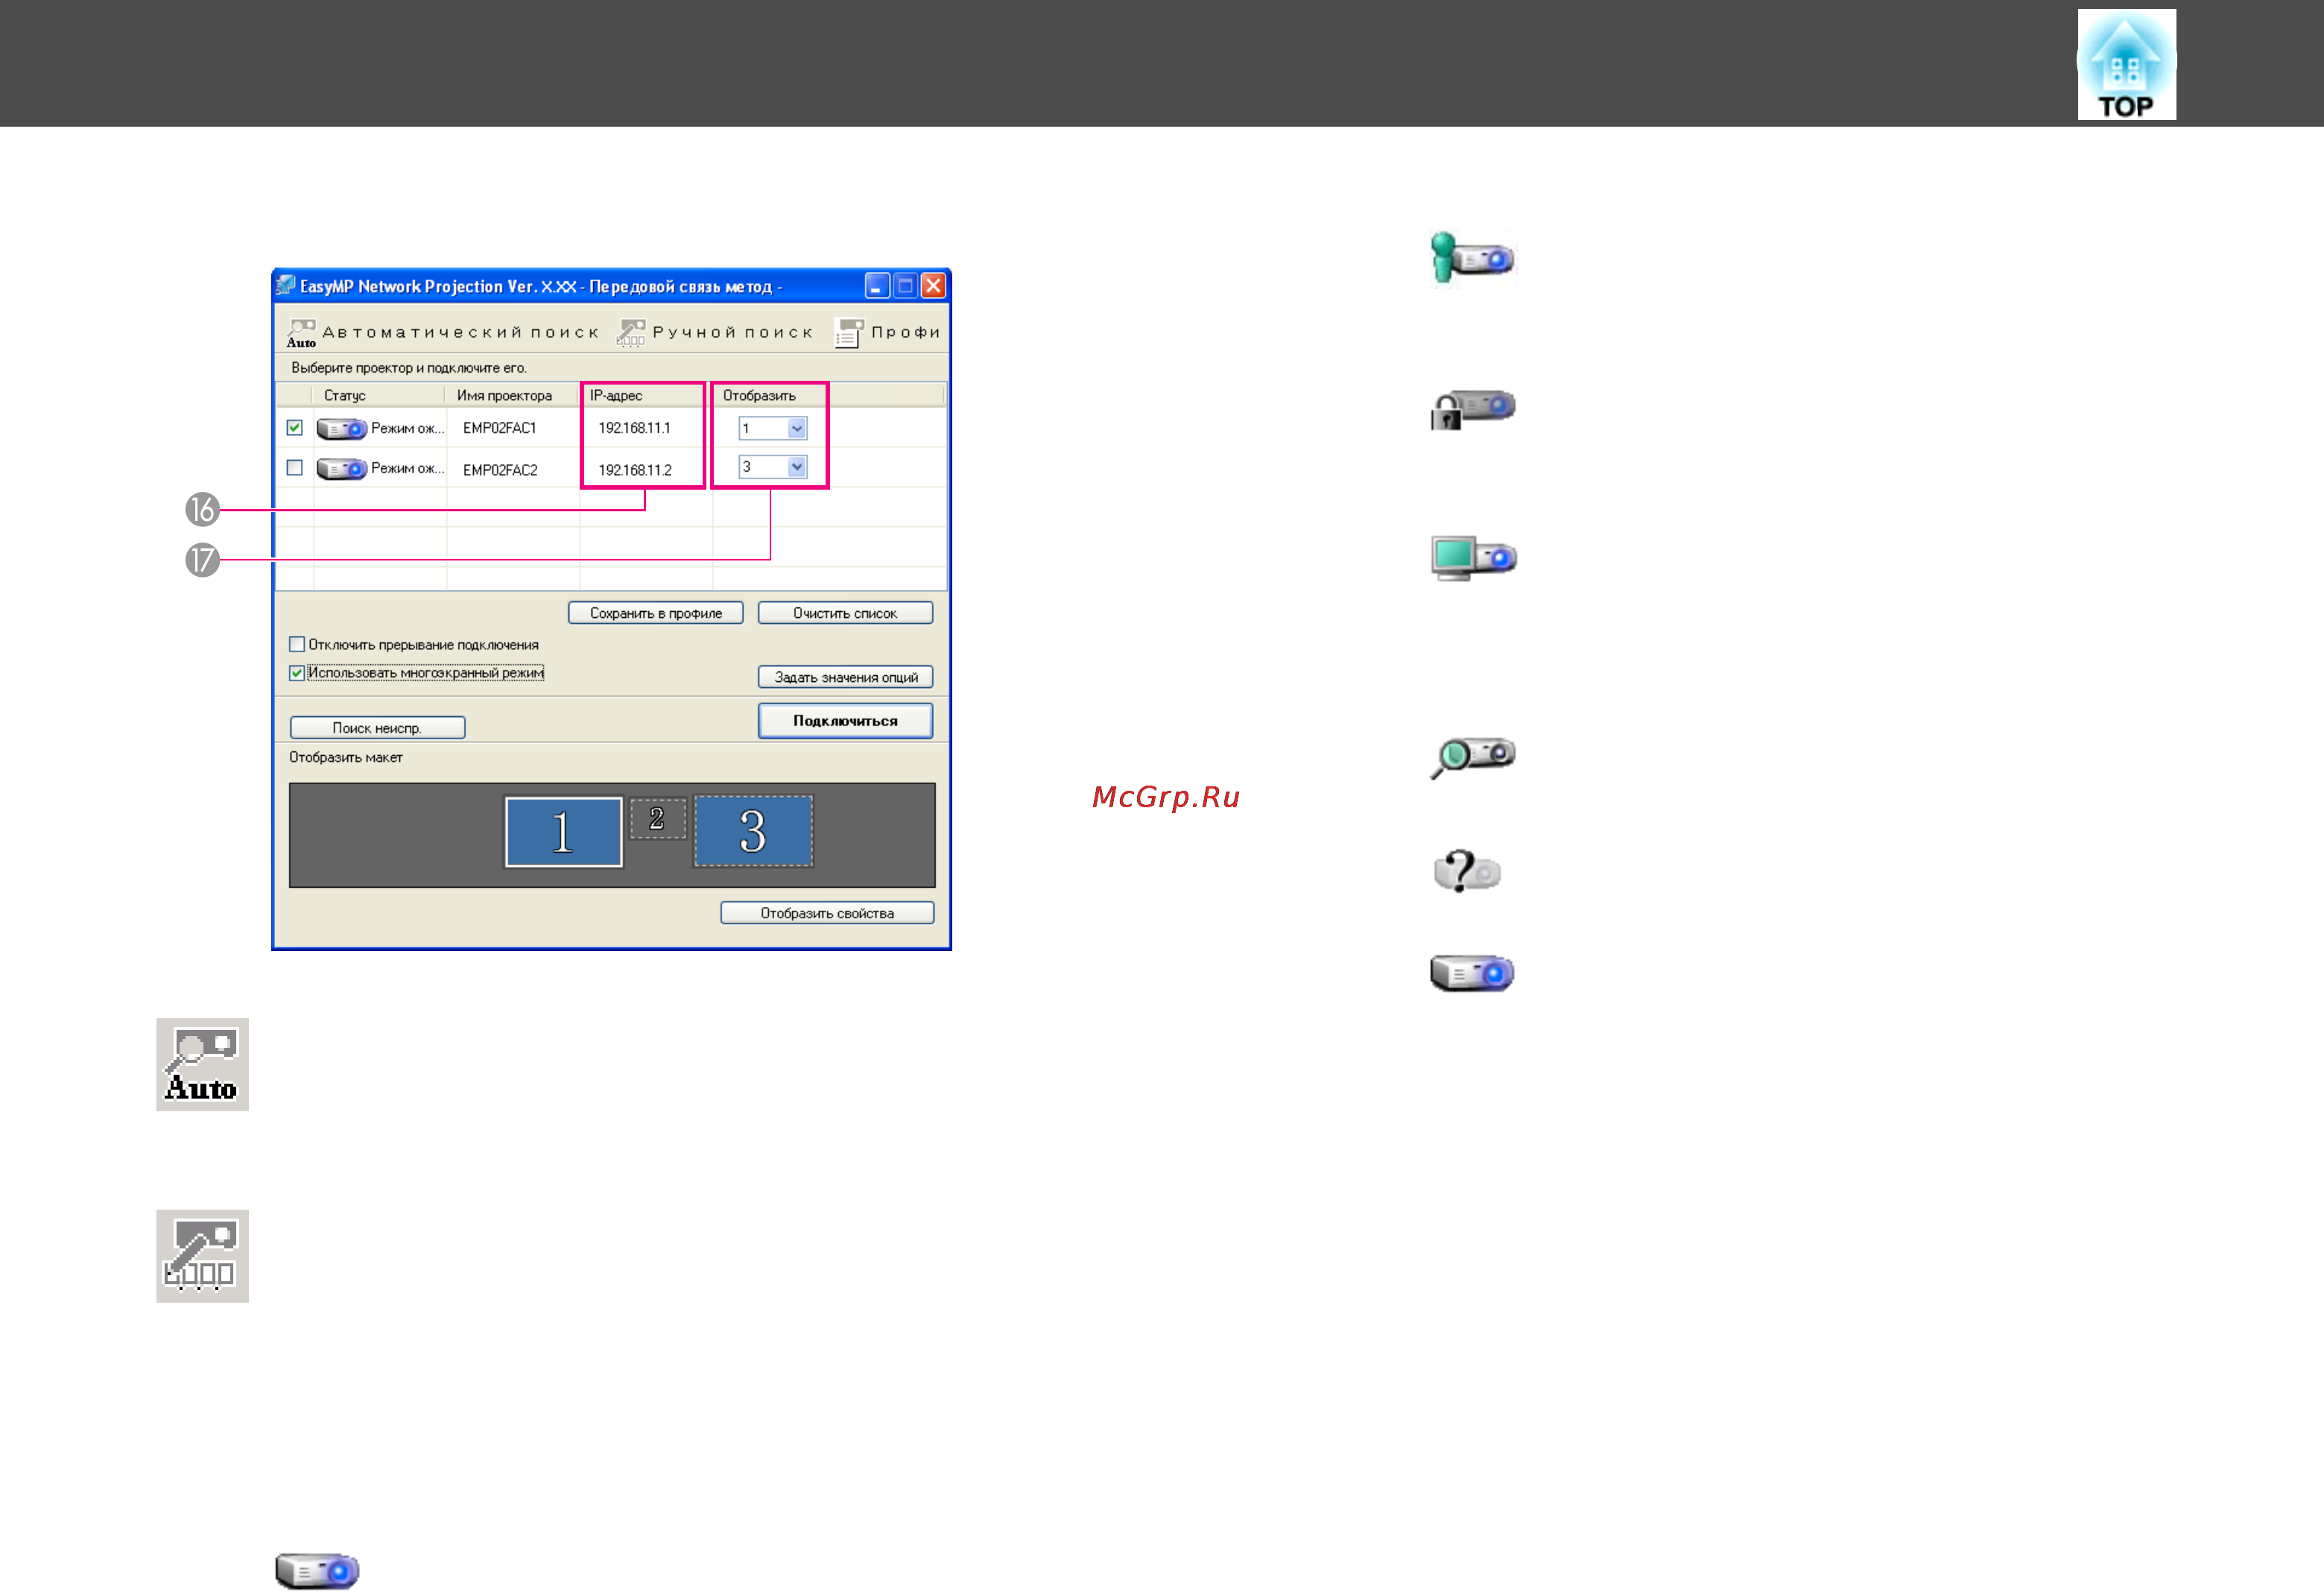Uncheck the EMP02FAC1 projector checkbox
Viewport: 2324px width, 1592px height.
(294, 428)
